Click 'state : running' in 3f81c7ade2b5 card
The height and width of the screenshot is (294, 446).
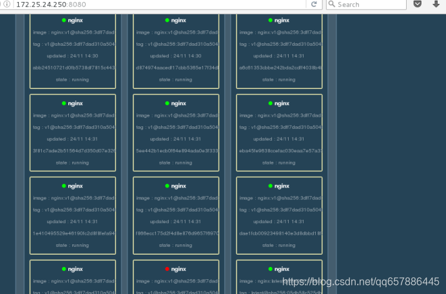pyautogui.click(x=72, y=162)
